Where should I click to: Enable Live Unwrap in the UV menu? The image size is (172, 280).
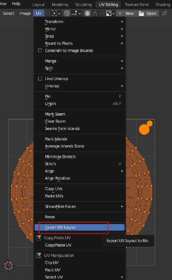(x=40, y=78)
